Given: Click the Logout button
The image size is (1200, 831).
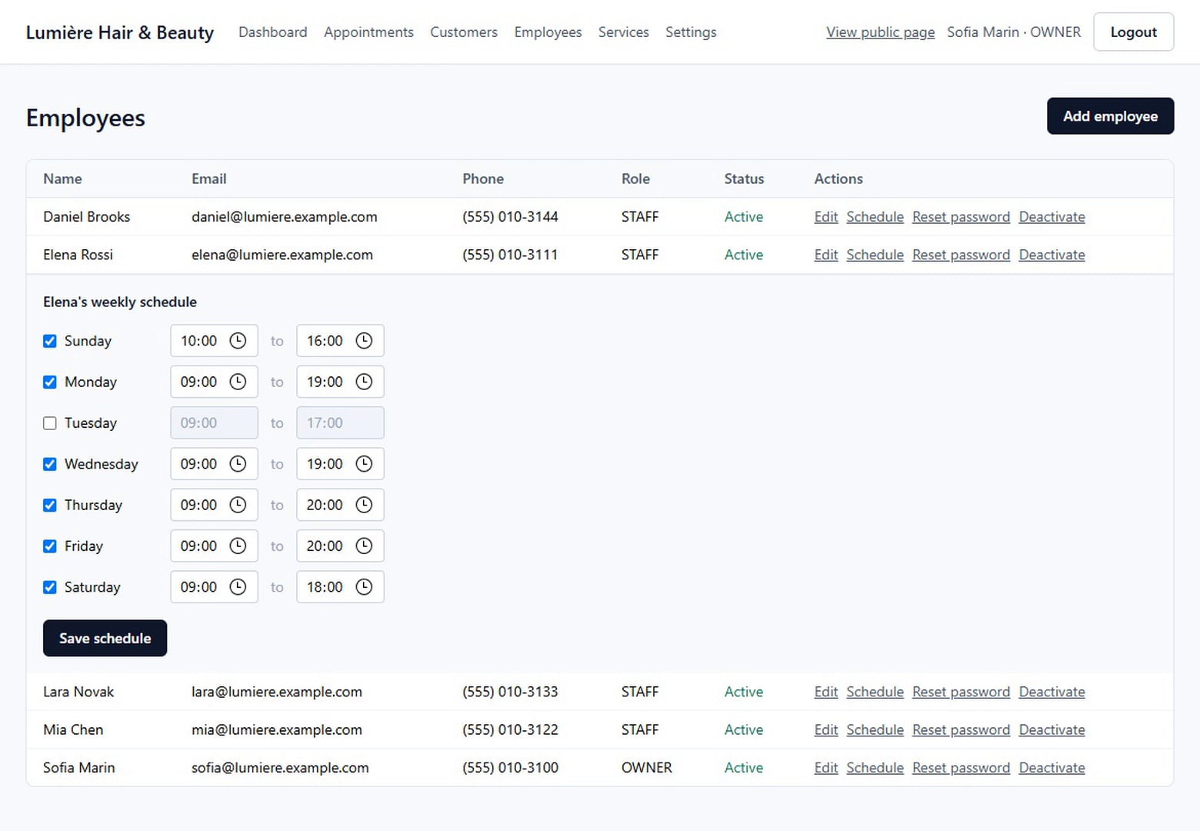Looking at the screenshot, I should click(1133, 32).
